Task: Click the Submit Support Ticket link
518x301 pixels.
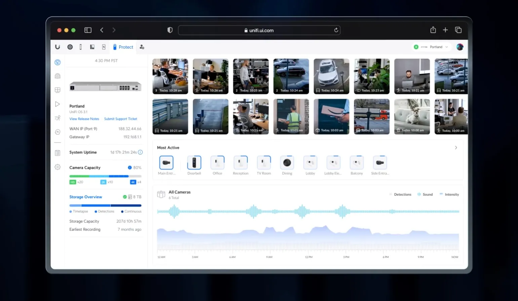Action: [x=121, y=119]
